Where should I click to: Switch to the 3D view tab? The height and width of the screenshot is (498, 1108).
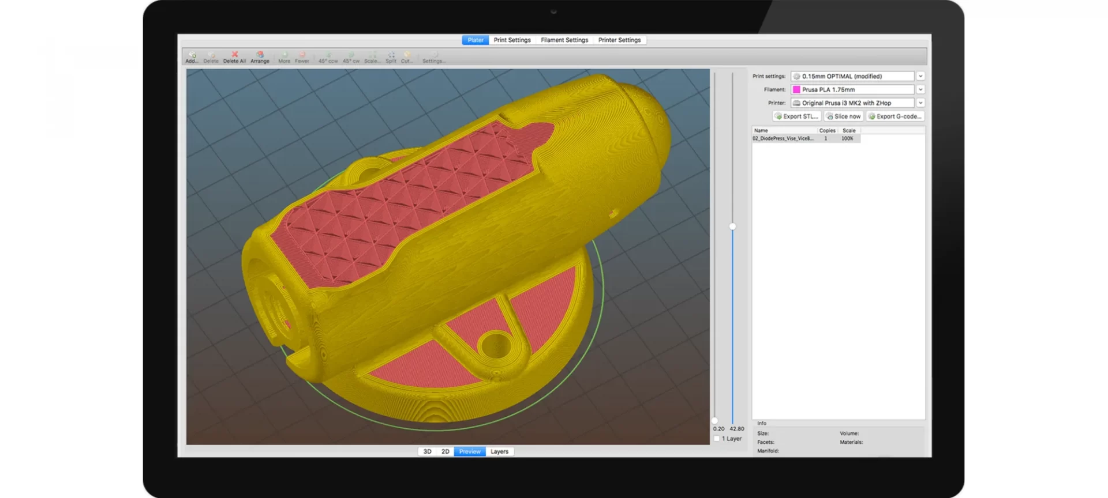pos(427,452)
